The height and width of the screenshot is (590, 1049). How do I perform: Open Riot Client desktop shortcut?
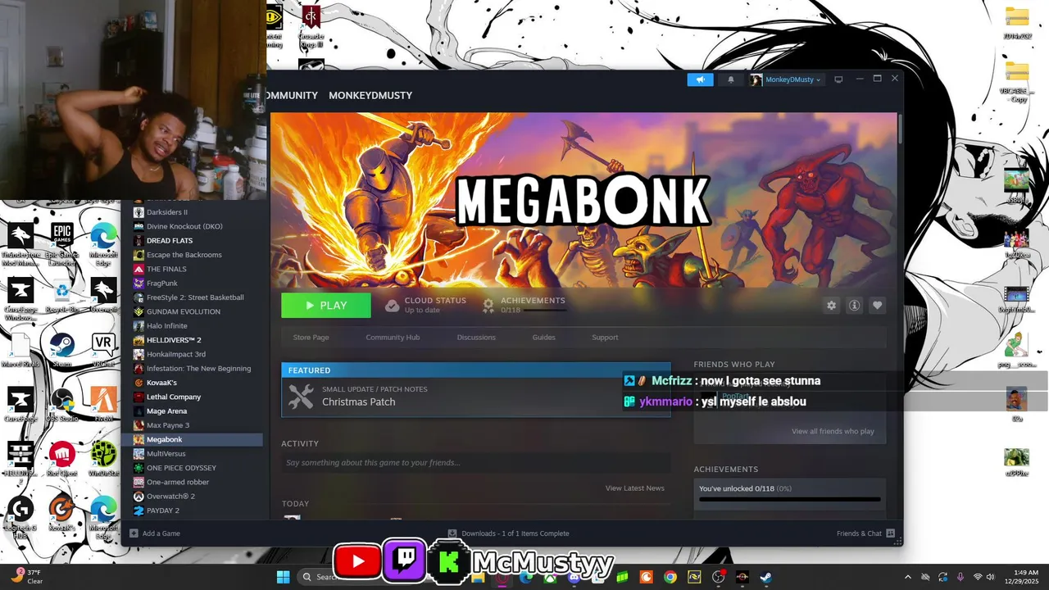62,460
